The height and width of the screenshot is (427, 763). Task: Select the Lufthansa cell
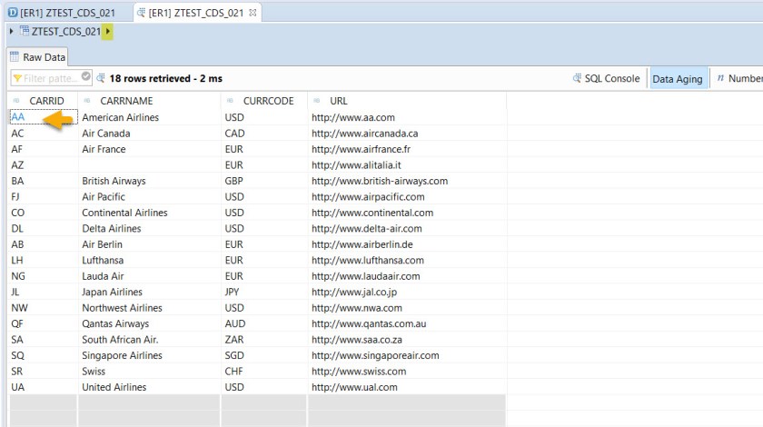tap(149, 260)
